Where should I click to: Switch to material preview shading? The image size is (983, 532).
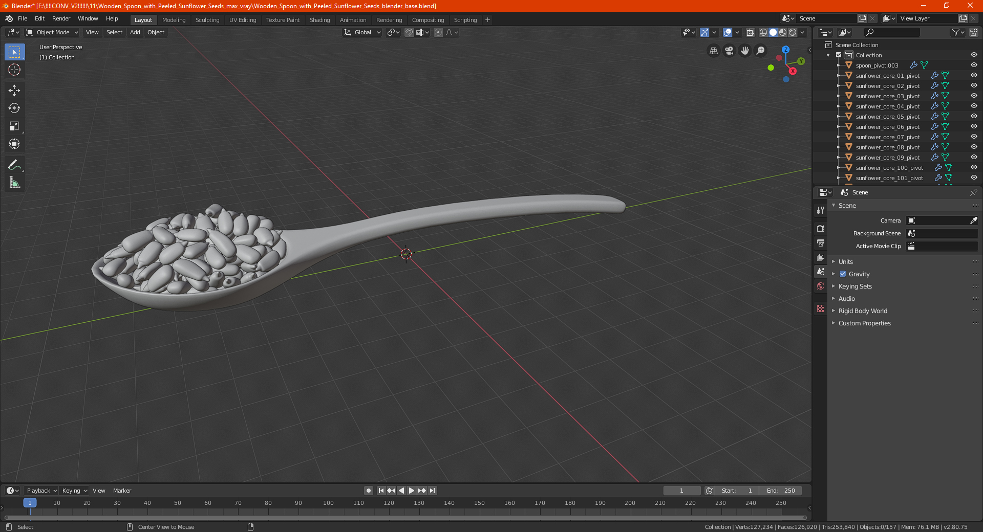coord(783,32)
